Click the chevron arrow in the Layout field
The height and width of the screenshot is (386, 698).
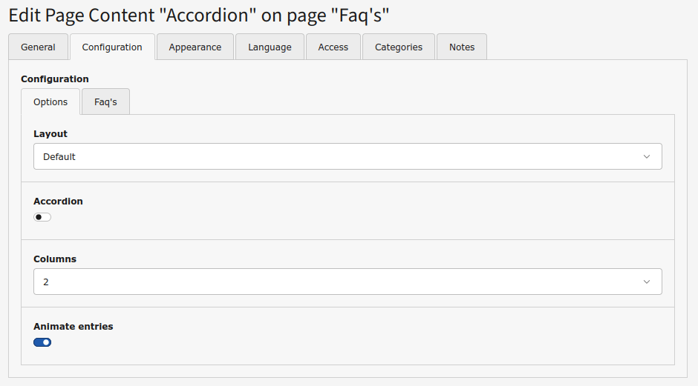pos(646,157)
